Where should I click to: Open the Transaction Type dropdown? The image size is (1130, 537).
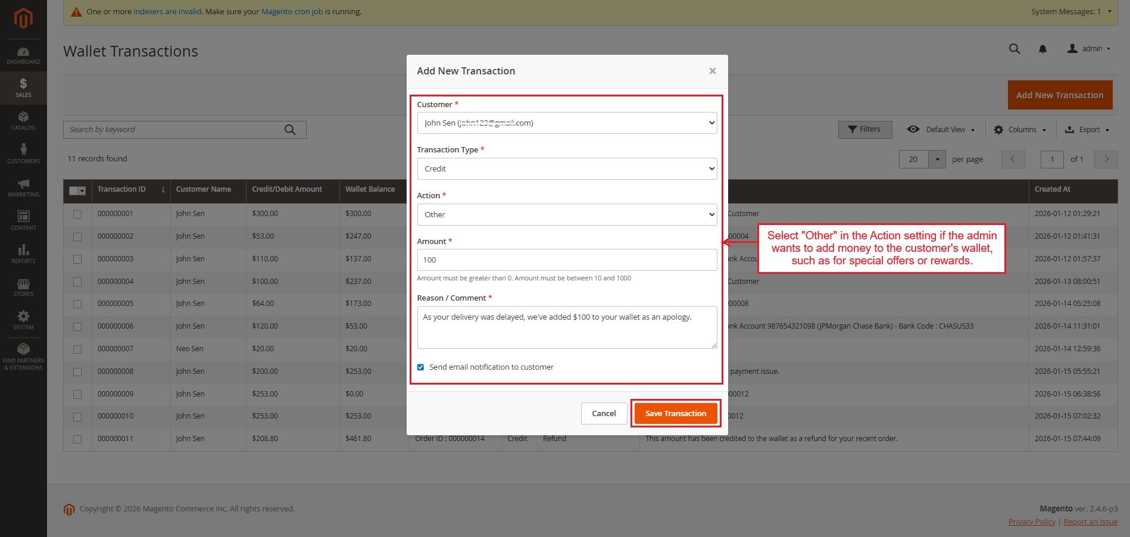(567, 169)
